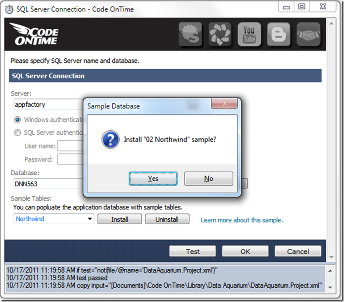Click the 'test passed' log line
The image size is (344, 302).
[x=57, y=278]
